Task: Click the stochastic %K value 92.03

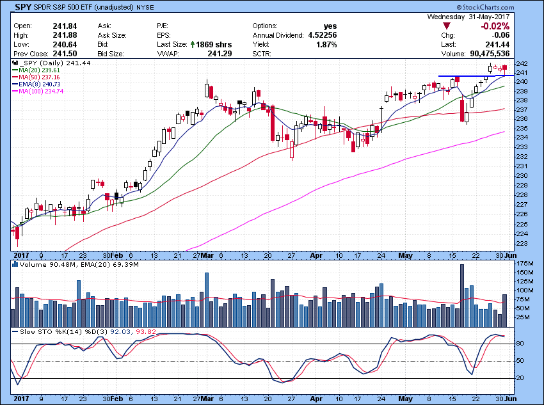Action: (120, 332)
